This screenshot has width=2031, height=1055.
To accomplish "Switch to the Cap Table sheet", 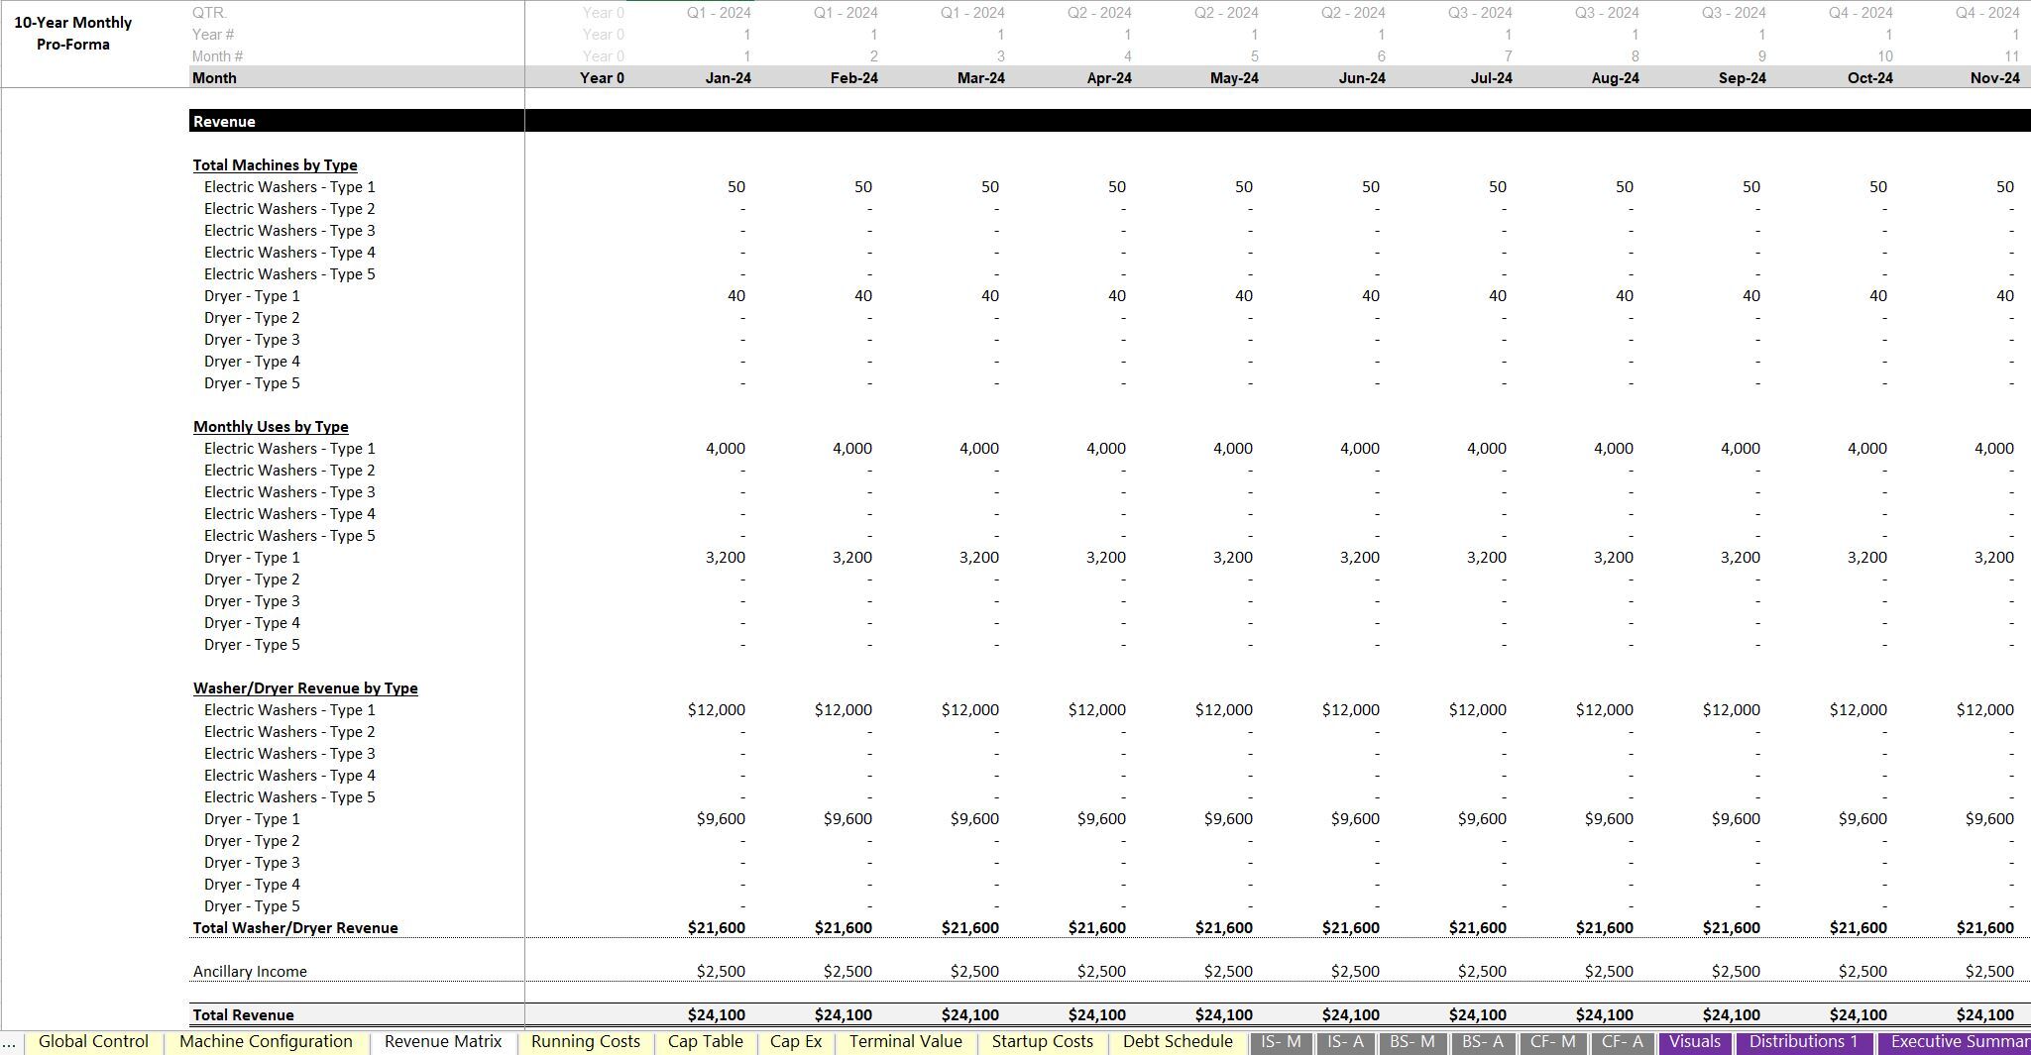I will [705, 1041].
